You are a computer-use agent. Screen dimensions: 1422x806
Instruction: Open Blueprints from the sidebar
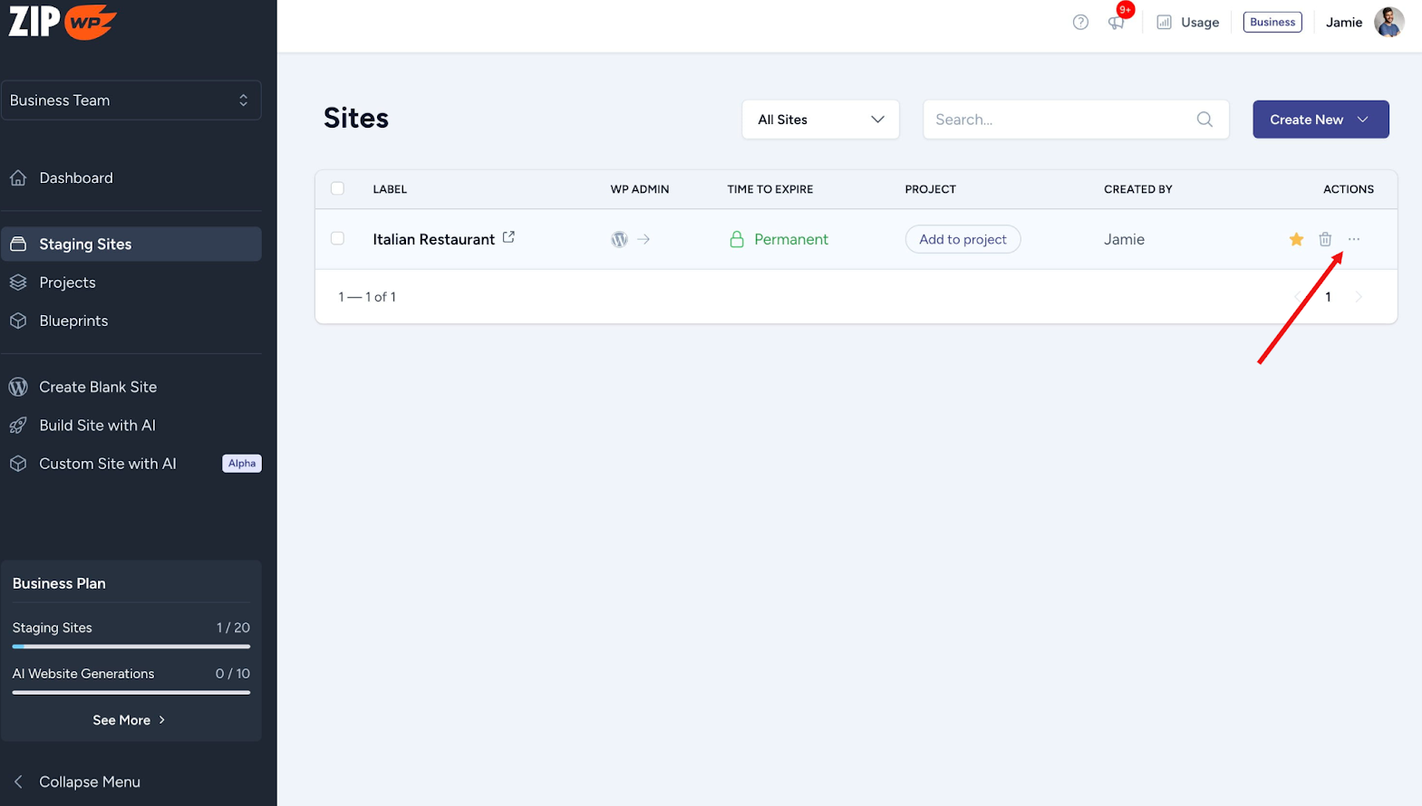click(73, 321)
